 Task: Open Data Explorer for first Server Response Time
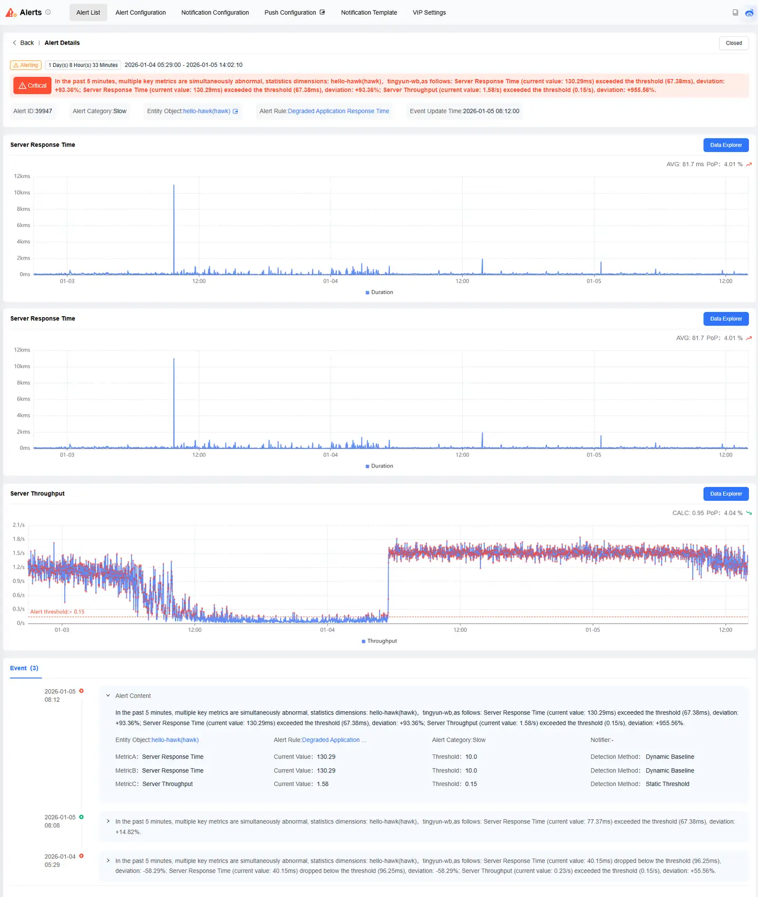[x=726, y=145]
